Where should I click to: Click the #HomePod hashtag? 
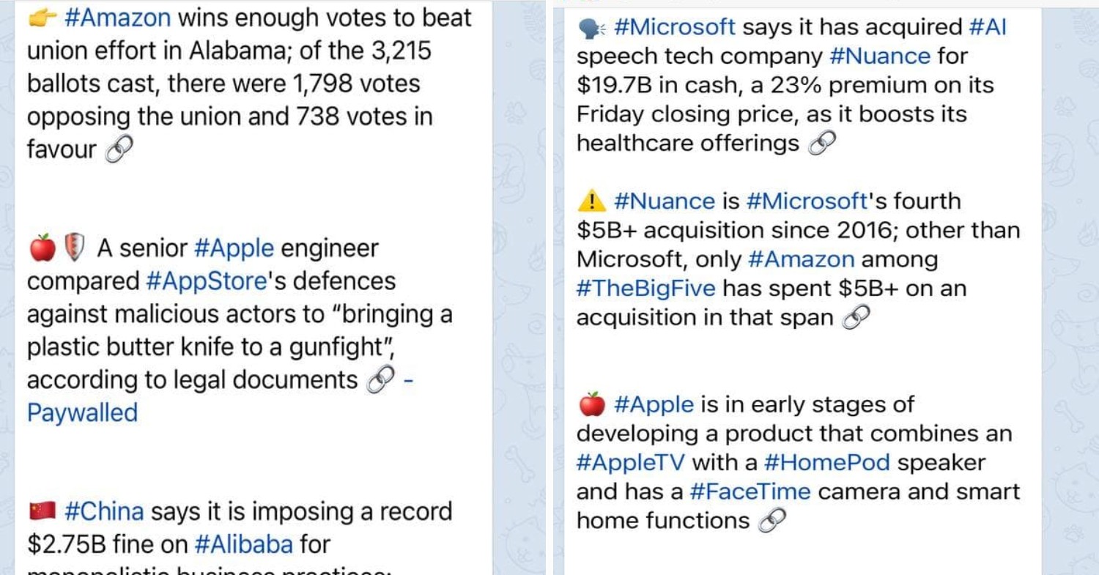826,463
